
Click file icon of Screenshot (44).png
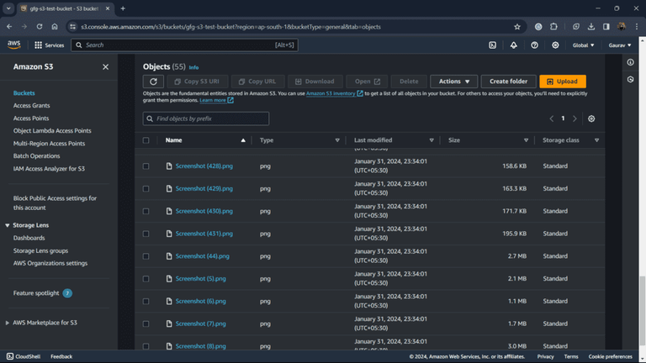[x=169, y=256]
